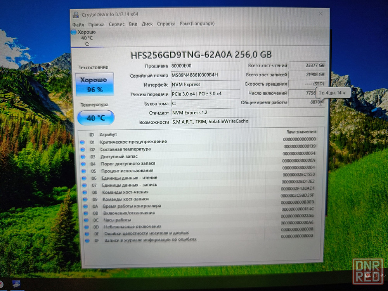Open the Диск menu
This screenshot has width=388, height=291.
click(x=147, y=24)
